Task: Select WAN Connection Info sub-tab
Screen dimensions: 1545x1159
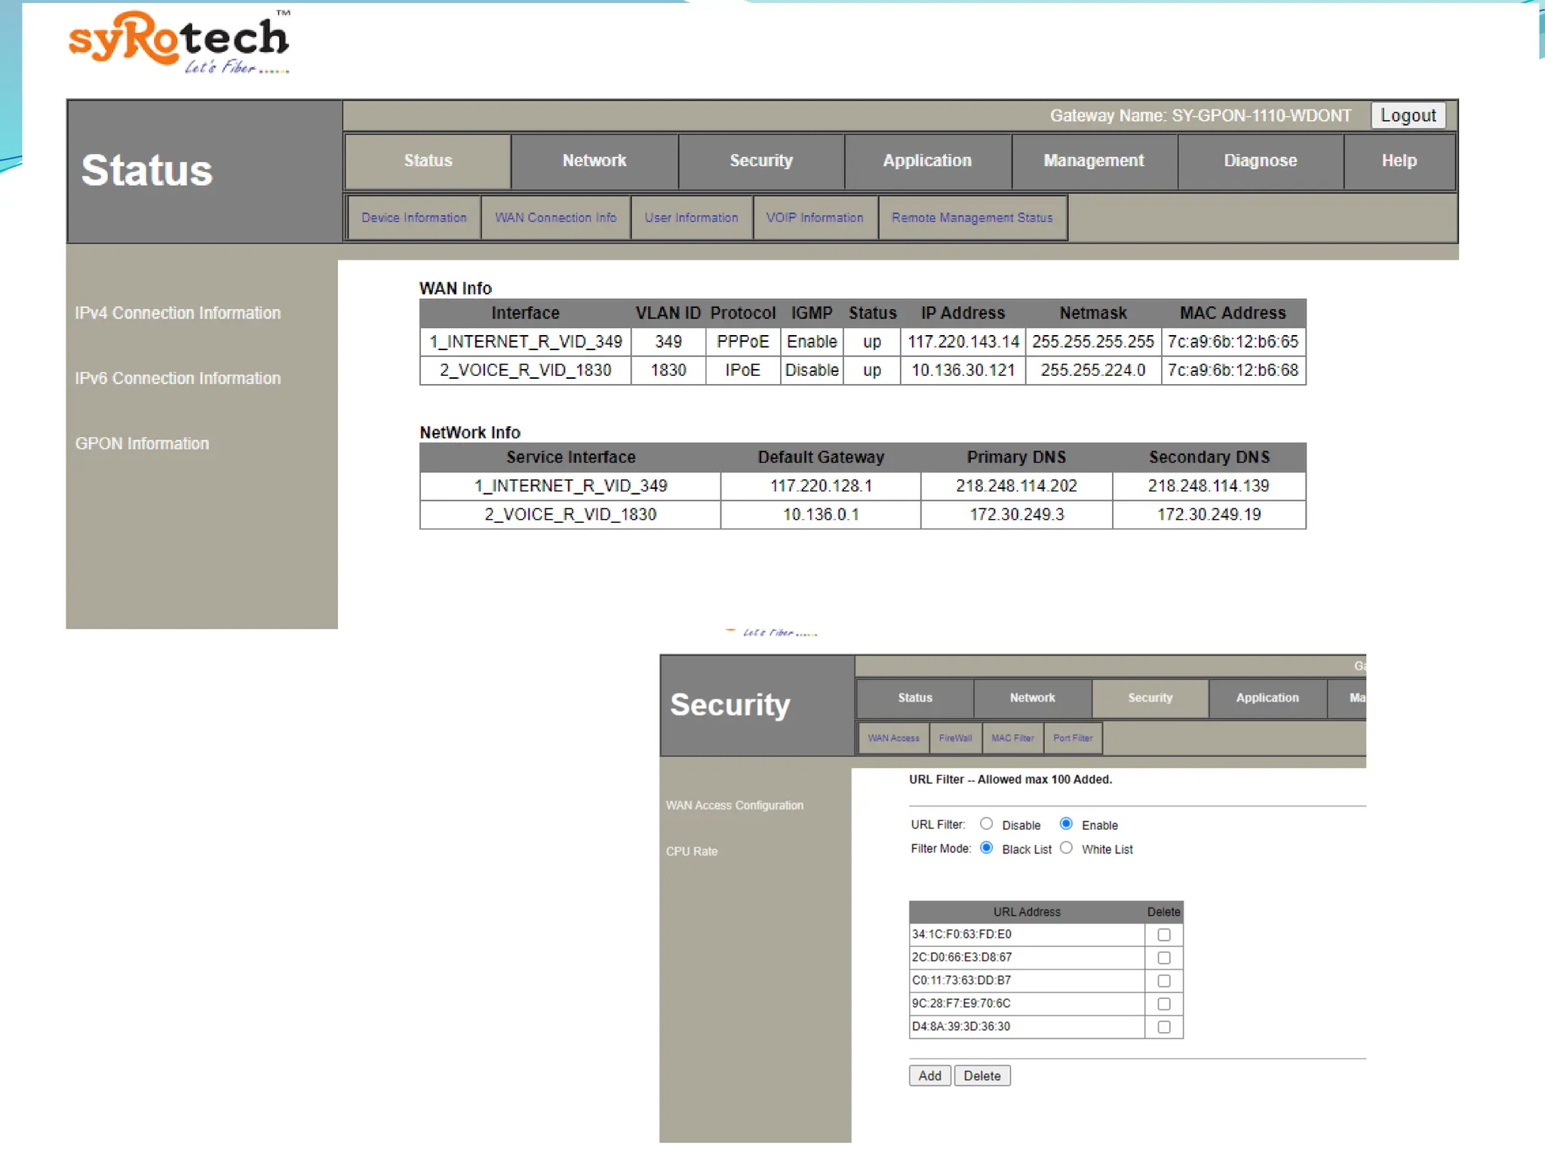Action: [x=555, y=217]
